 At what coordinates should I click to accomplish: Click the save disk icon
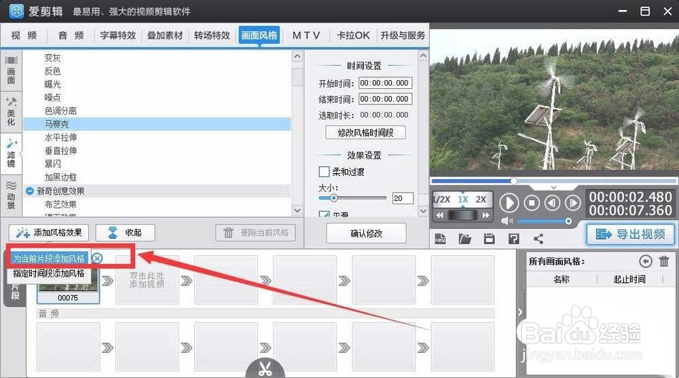click(x=490, y=239)
